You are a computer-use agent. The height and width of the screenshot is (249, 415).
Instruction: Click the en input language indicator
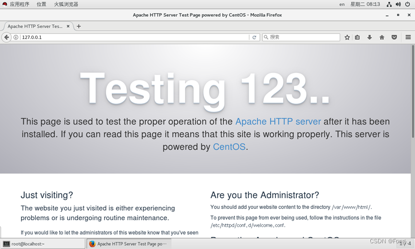point(342,4)
